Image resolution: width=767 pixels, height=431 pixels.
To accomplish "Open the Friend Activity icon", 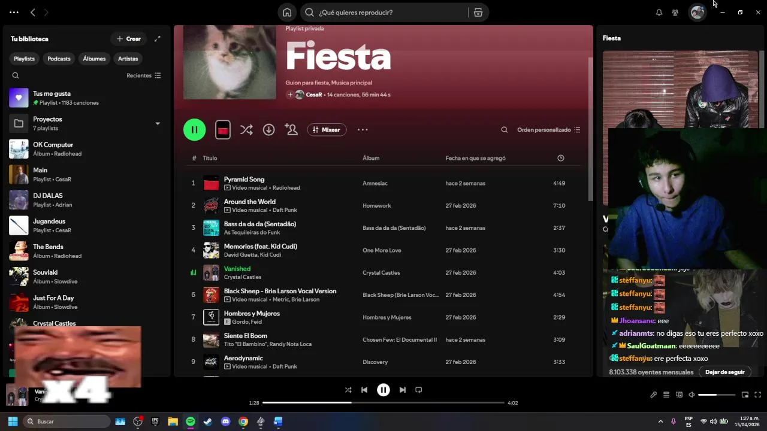I will (675, 12).
